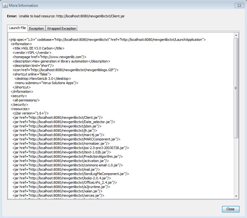Image resolution: width=247 pixels, height=218 pixels.
Task: Select the Wrapped Exception tab
Action: [x=61, y=28]
